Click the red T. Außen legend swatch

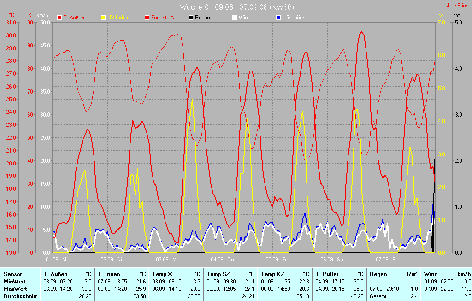click(59, 18)
